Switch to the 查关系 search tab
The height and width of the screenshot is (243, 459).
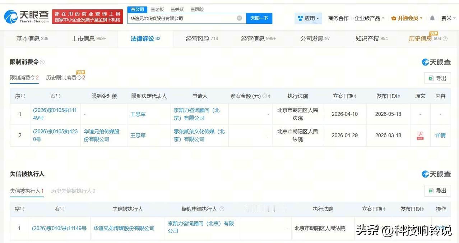coord(177,9)
